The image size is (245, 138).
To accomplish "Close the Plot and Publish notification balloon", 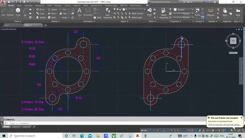I will pyautogui.click(x=242, y=118).
